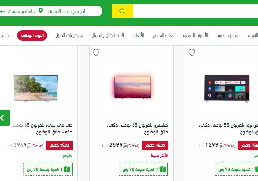This screenshot has width=258, height=181.
Task: Click gift icon on Philips TV offer
Action: [163, 169]
